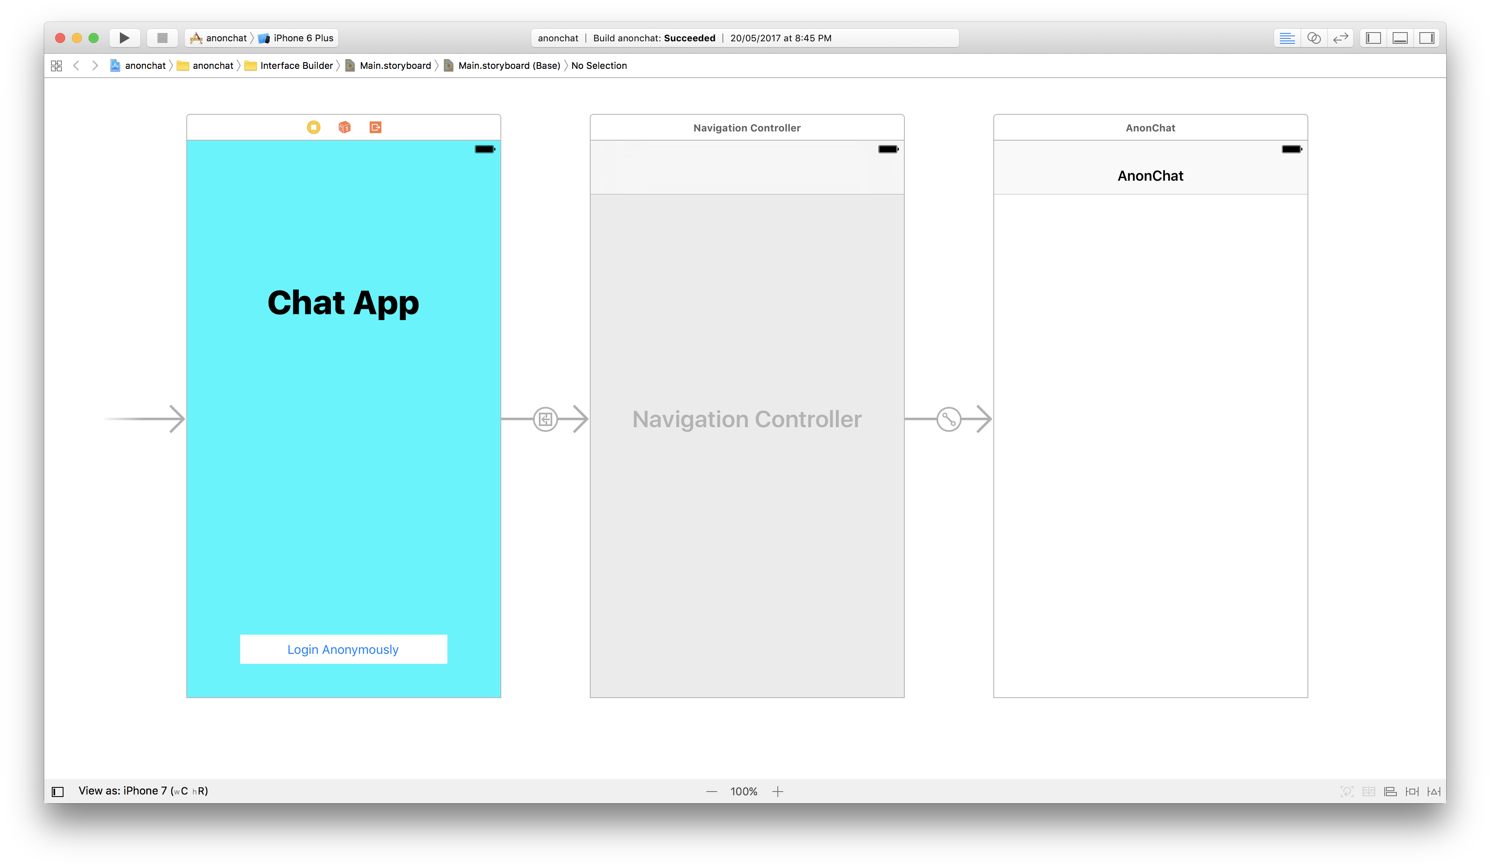This screenshot has height=865, width=1490.
Task: Switch to the Standard editor
Action: [x=1287, y=38]
